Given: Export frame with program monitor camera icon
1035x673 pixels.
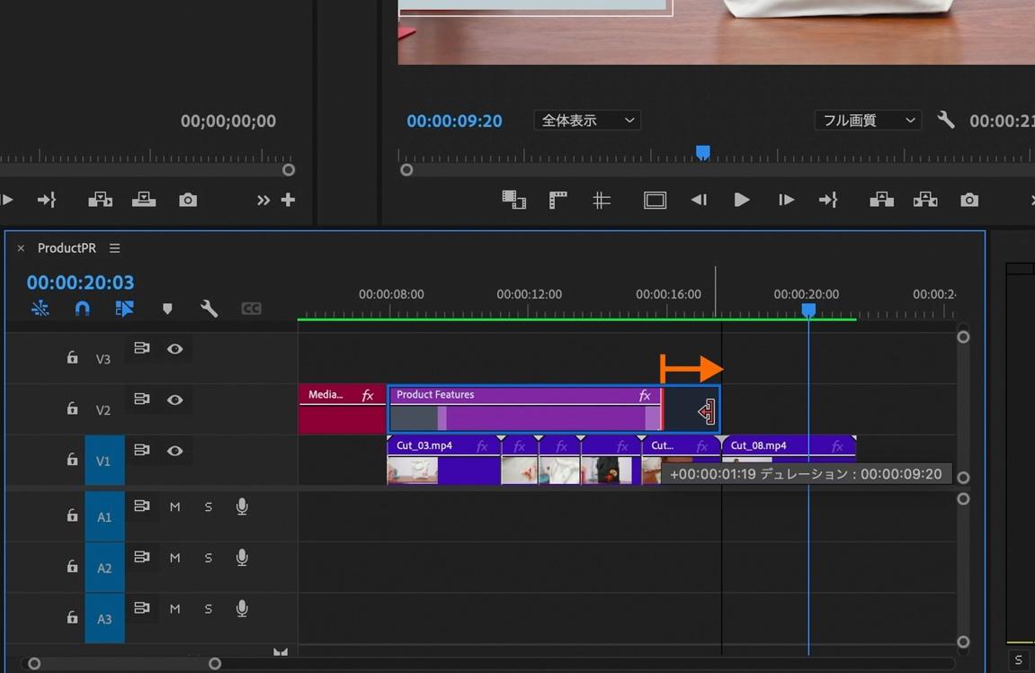Looking at the screenshot, I should 969,200.
